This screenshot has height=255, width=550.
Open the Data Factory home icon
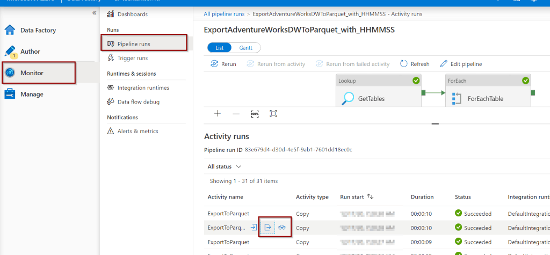(10, 30)
